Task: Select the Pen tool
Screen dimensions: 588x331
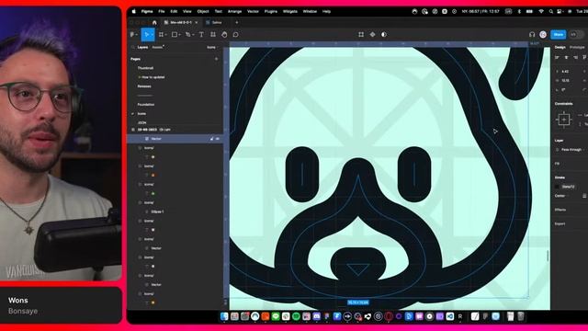Action: point(187,35)
